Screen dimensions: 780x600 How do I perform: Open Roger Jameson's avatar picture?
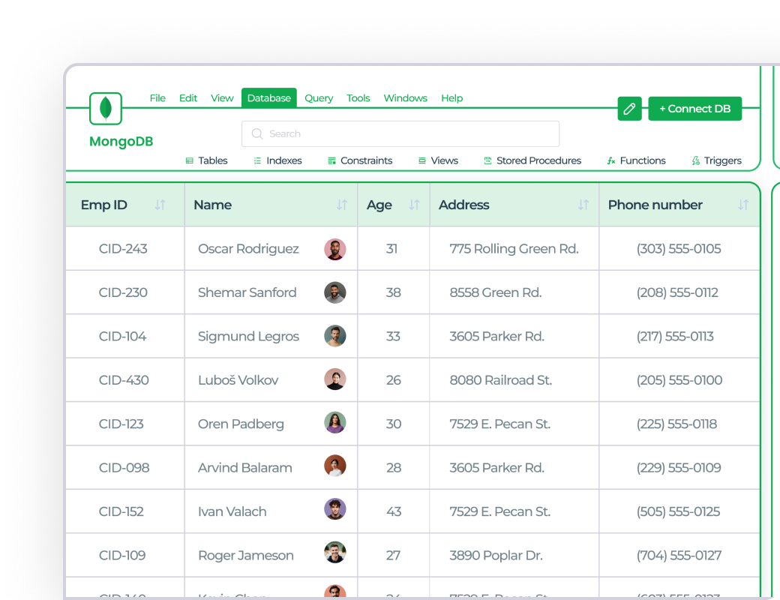[334, 553]
